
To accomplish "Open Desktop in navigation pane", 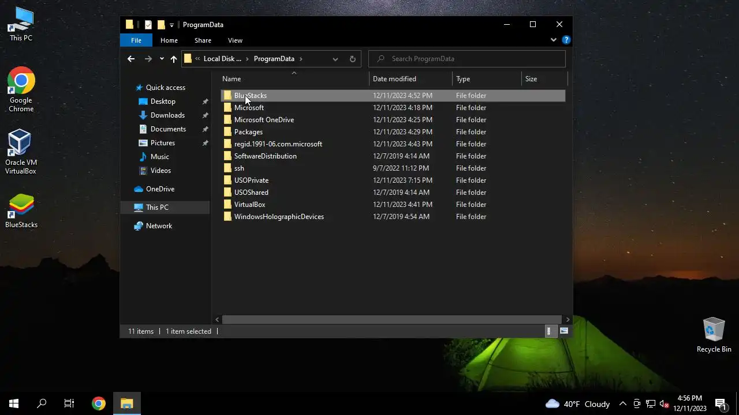I will [x=163, y=101].
